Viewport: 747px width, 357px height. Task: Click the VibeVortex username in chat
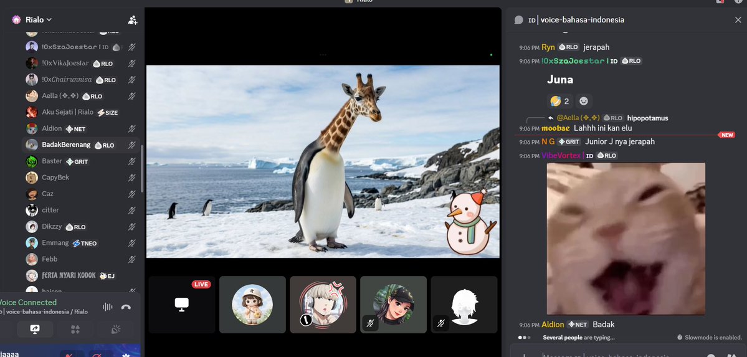point(561,155)
